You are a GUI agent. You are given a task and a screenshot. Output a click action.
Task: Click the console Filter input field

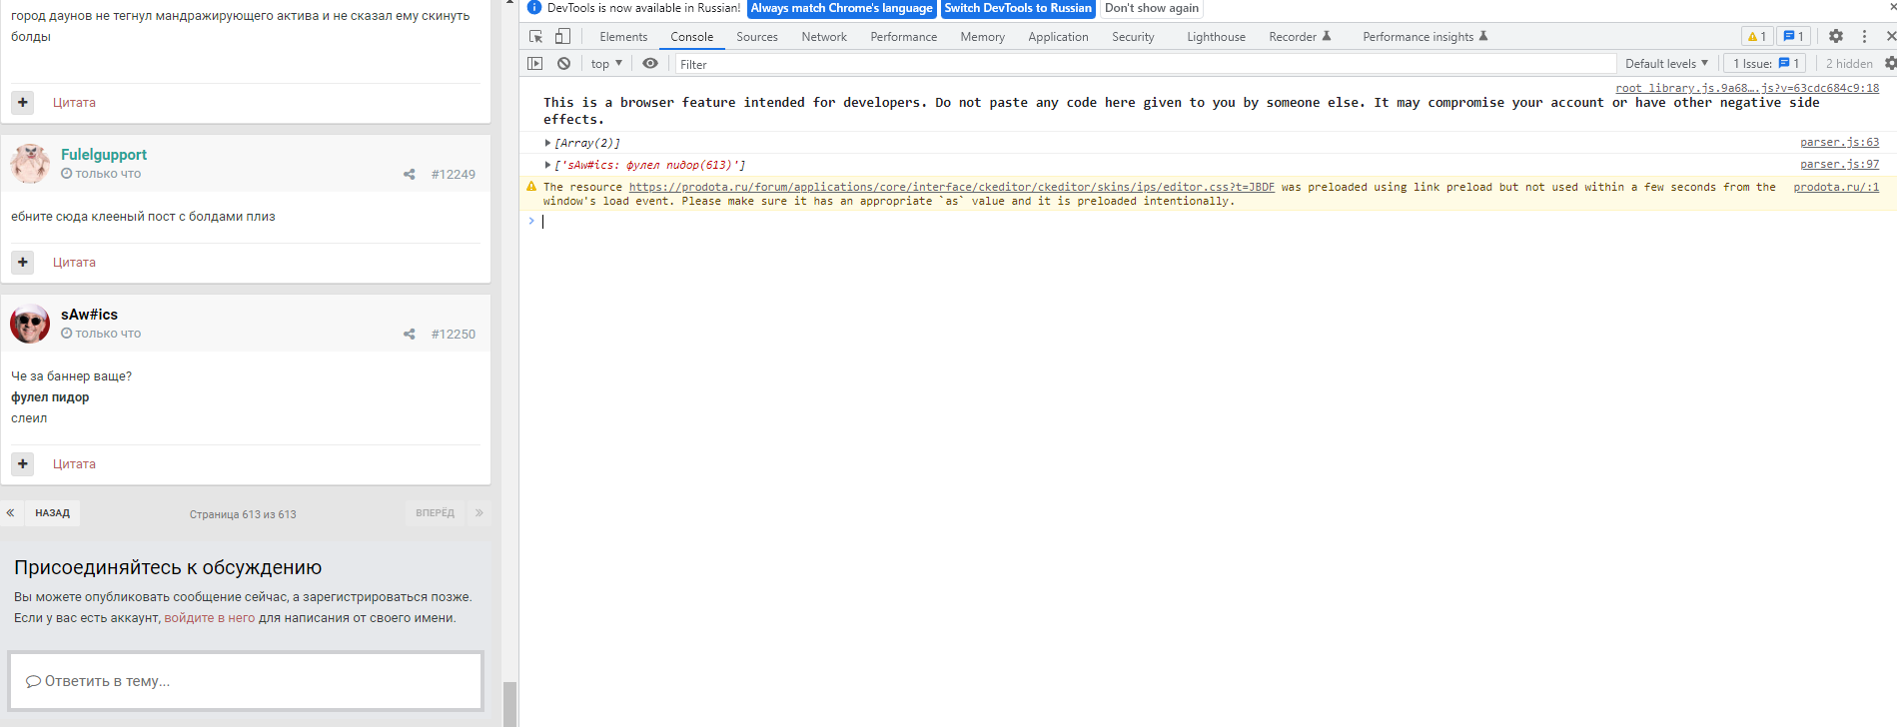1144,64
